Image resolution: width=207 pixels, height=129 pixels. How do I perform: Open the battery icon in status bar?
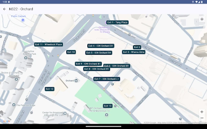click(202, 2)
